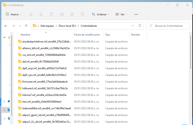Click the Rename icon in toolbar
The image size is (193, 125).
pyautogui.click(x=62, y=14)
